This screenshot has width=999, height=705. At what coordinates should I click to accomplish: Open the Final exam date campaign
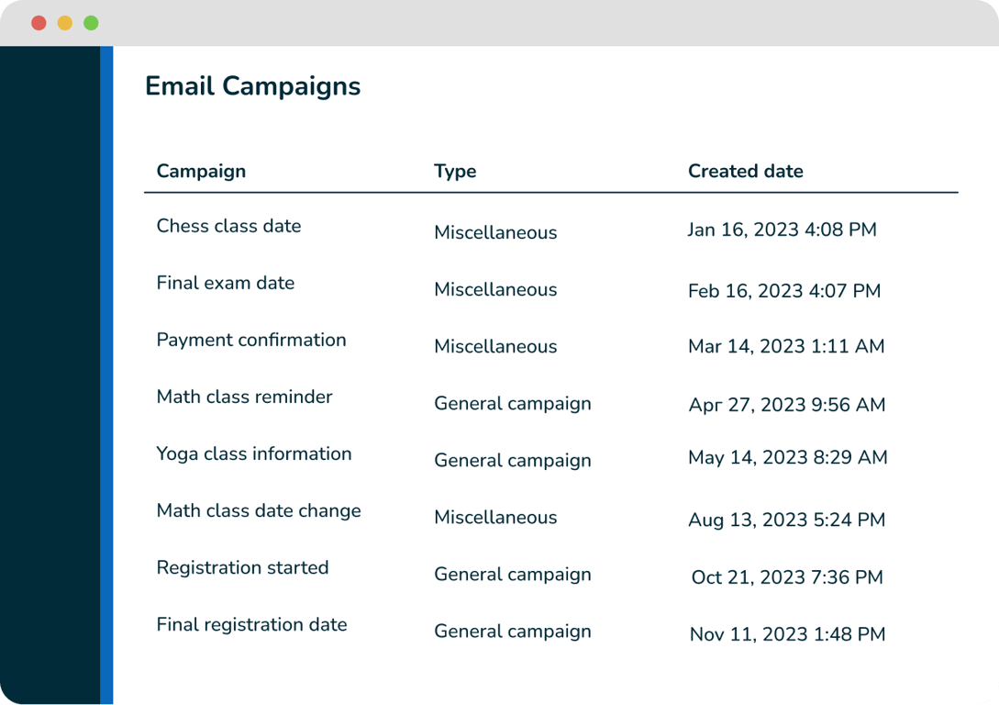[226, 283]
